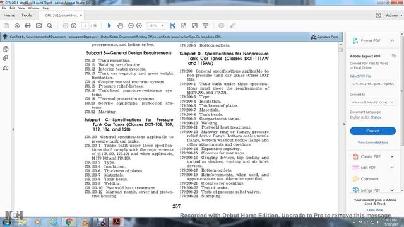This screenshot has width=404, height=227.
Task: Open the File menu
Action: point(4,8)
